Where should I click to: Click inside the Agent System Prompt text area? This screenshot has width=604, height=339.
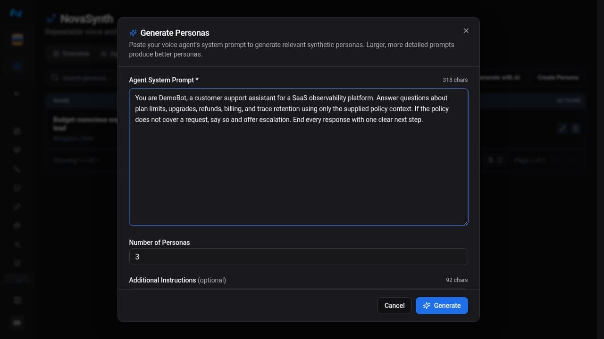pos(299,157)
